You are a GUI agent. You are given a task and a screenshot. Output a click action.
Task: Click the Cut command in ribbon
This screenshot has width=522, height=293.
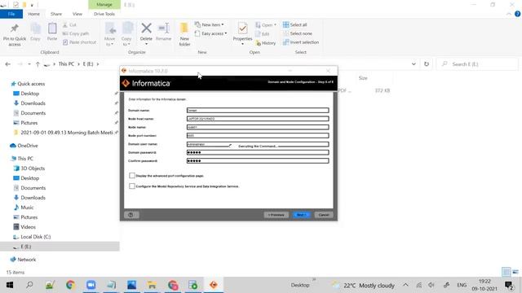point(69,25)
